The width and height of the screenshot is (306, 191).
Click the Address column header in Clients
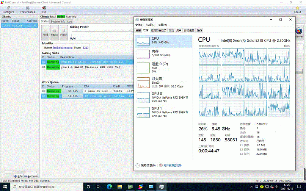(32, 21)
